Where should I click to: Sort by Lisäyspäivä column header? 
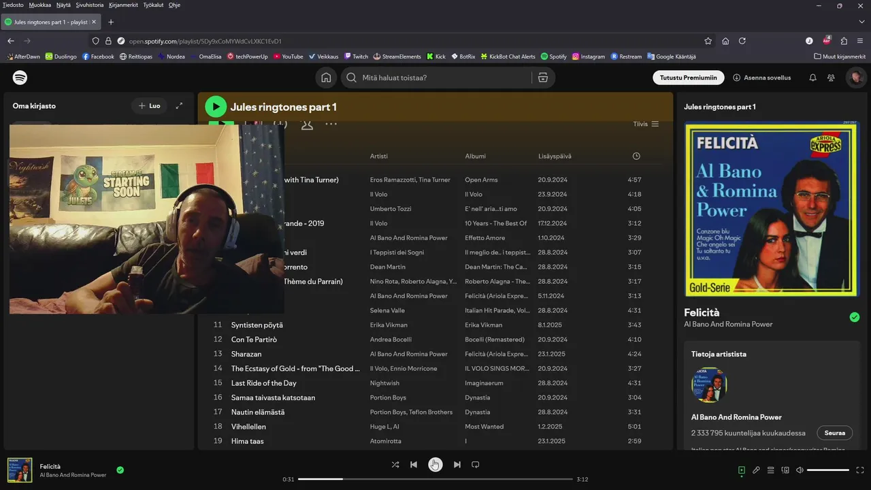555,156
